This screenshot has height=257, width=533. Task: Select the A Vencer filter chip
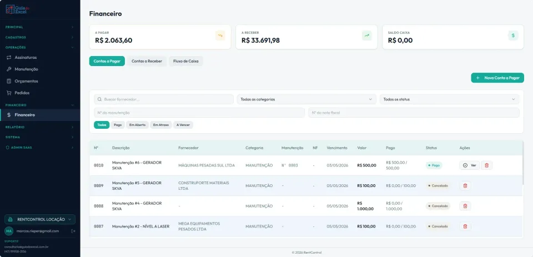pyautogui.click(x=183, y=125)
